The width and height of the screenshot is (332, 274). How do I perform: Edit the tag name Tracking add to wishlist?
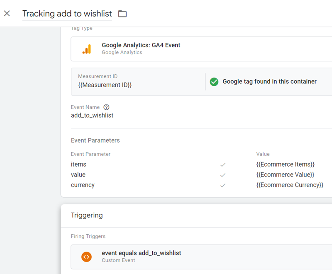[x=67, y=14]
